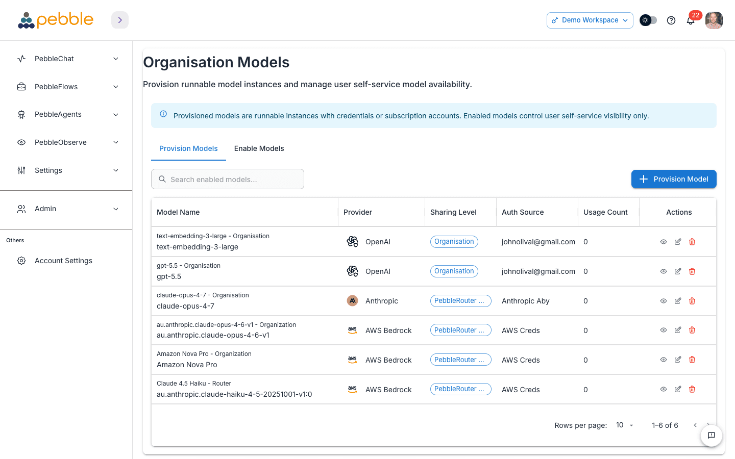
Task: Click Organisation badge in gpt-5.5 row
Action: [454, 271]
